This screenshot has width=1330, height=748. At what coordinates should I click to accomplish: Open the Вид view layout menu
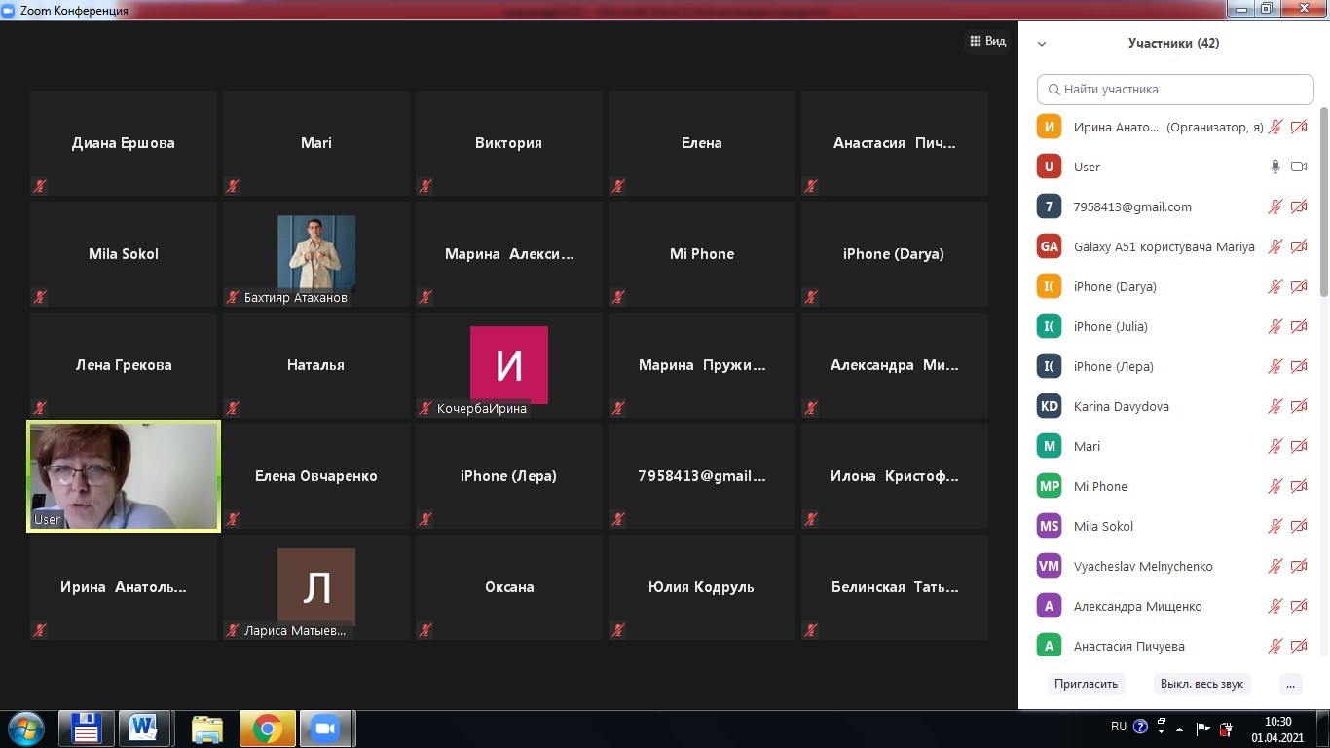987,41
